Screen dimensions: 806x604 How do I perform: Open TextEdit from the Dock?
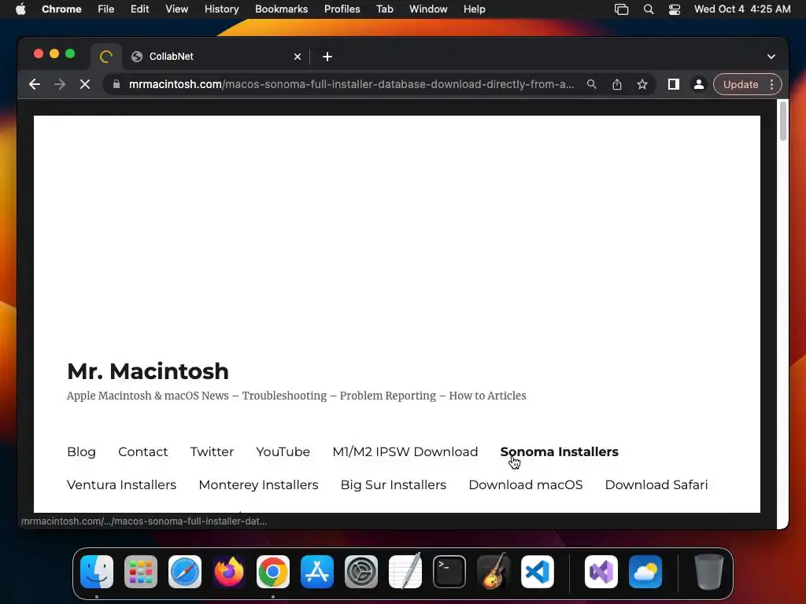pyautogui.click(x=405, y=572)
